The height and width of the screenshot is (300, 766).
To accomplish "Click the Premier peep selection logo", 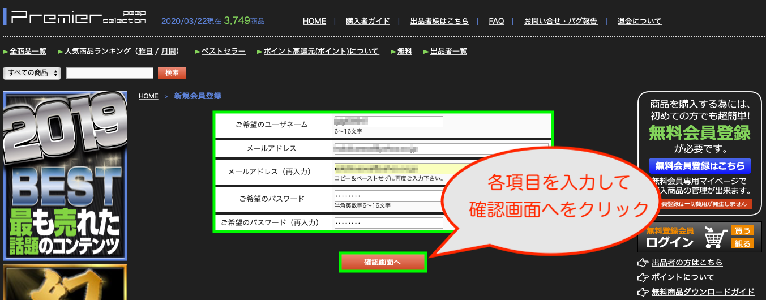I will (78, 17).
